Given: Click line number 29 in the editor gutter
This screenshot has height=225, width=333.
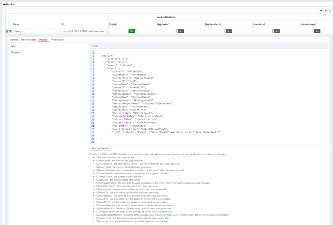Looking at the screenshot, I should (92, 142).
